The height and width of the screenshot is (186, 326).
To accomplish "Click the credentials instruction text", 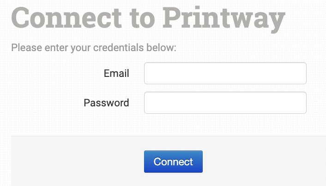I will point(94,47).
